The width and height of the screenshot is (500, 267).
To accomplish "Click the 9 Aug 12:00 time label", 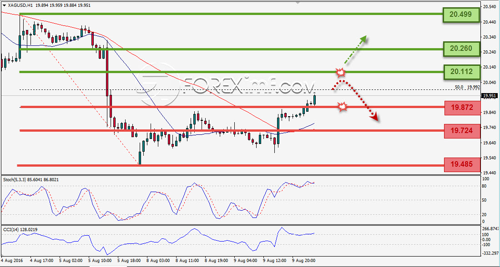I will 275,261.
